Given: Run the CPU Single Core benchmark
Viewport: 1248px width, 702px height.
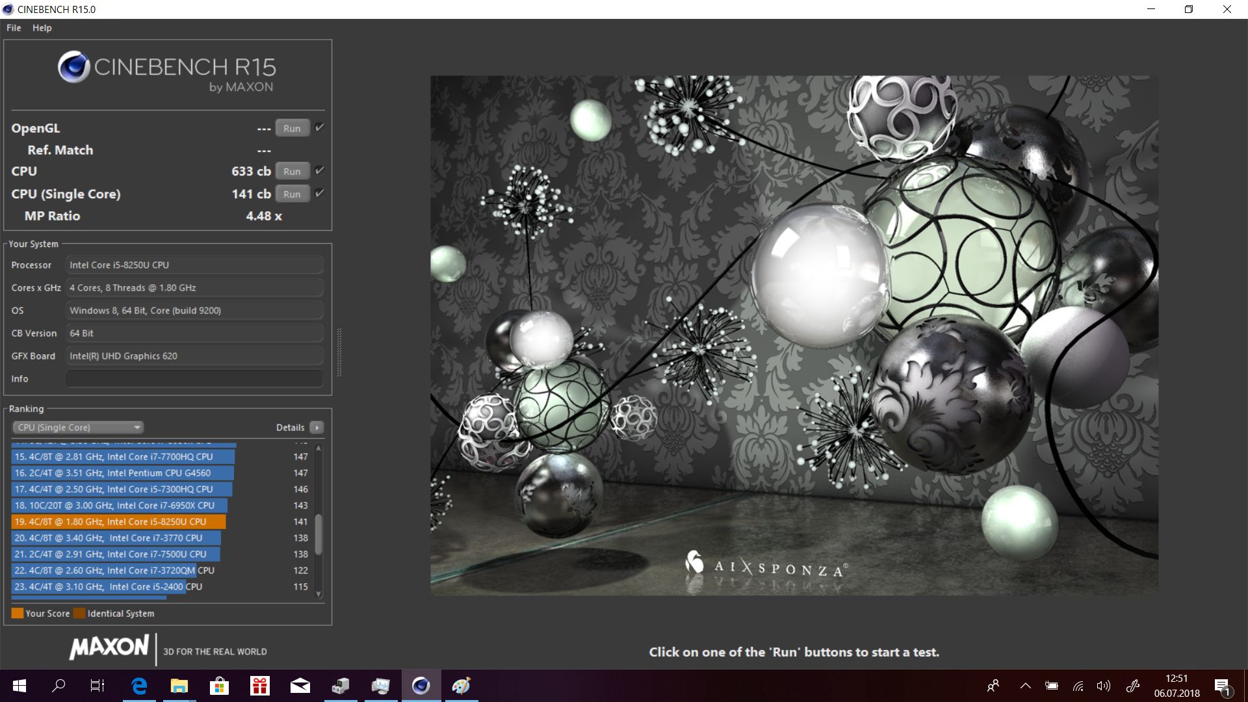Looking at the screenshot, I should click(x=292, y=194).
